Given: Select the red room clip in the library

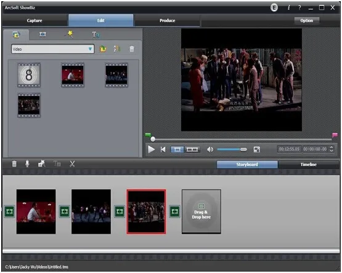Looking at the screenshot, I should coord(73,75).
